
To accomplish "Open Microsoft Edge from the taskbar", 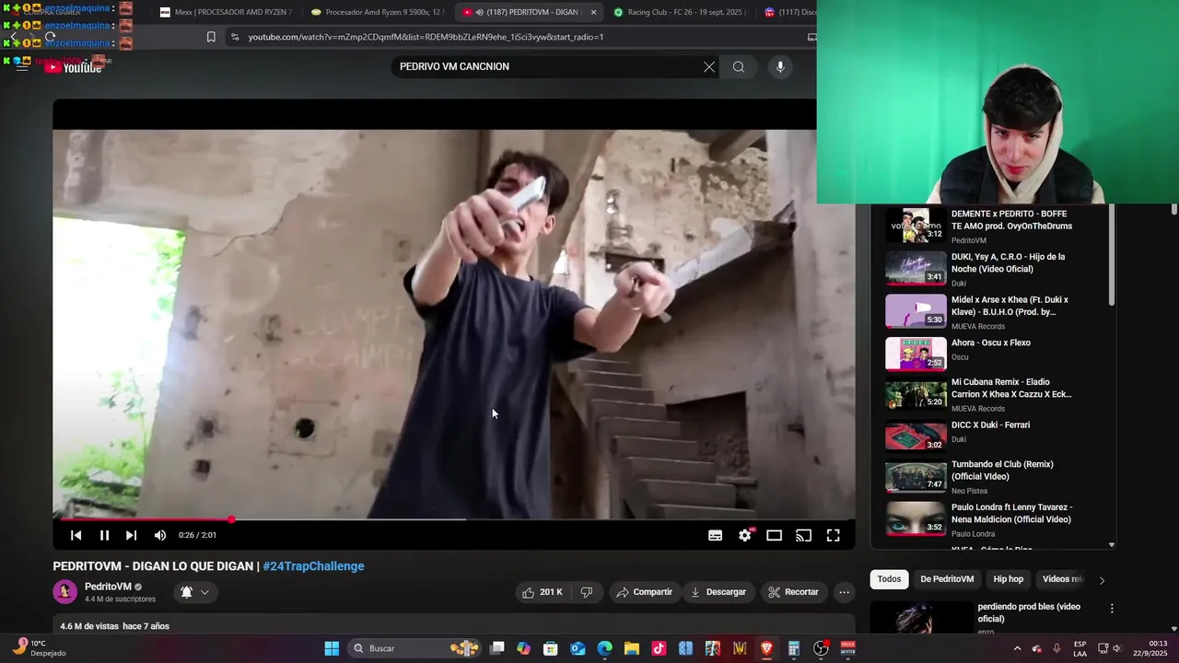I will 605,648.
